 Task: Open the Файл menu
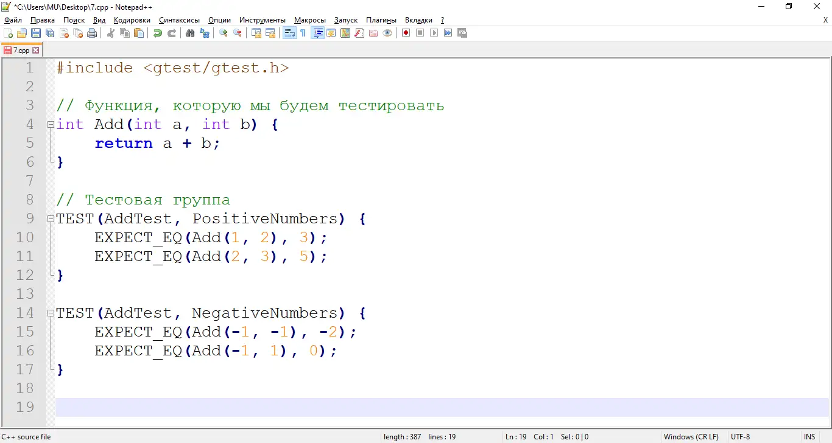(x=13, y=20)
